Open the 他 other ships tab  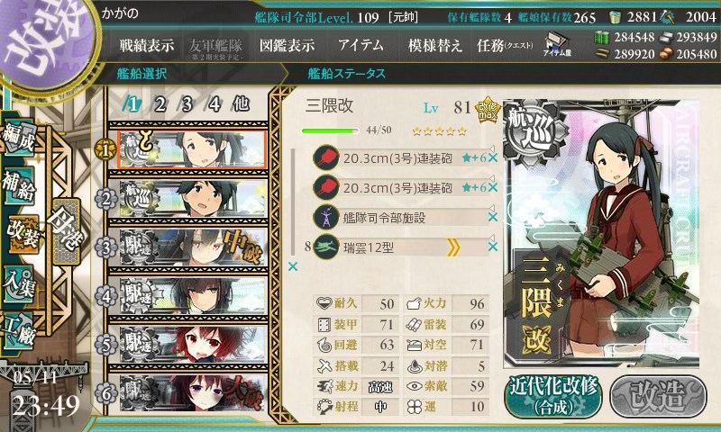[x=241, y=104]
